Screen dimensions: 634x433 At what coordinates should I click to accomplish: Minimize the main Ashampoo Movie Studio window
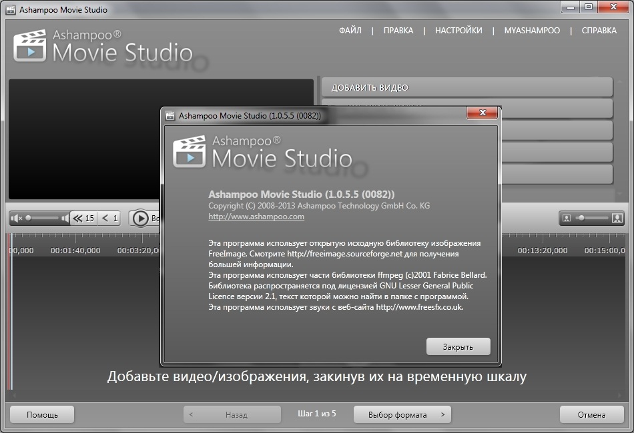tap(571, 7)
